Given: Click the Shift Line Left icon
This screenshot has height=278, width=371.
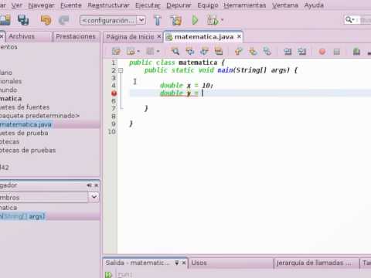Looking at the screenshot, I should [x=288, y=52].
